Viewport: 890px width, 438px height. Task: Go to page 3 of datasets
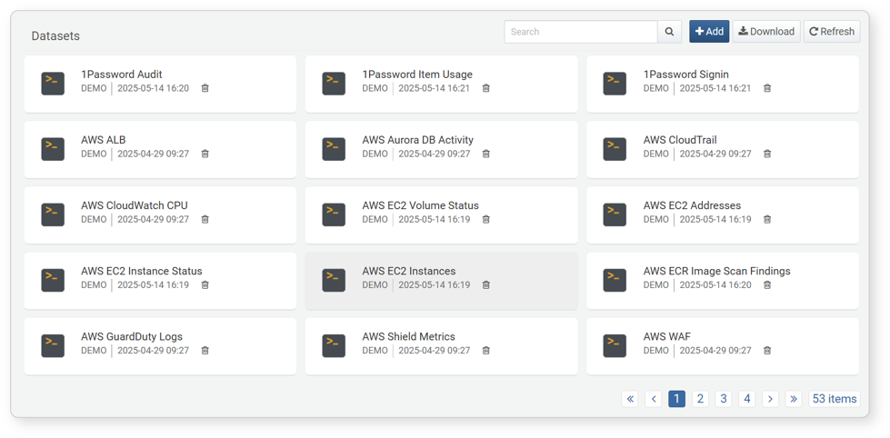pyautogui.click(x=723, y=399)
